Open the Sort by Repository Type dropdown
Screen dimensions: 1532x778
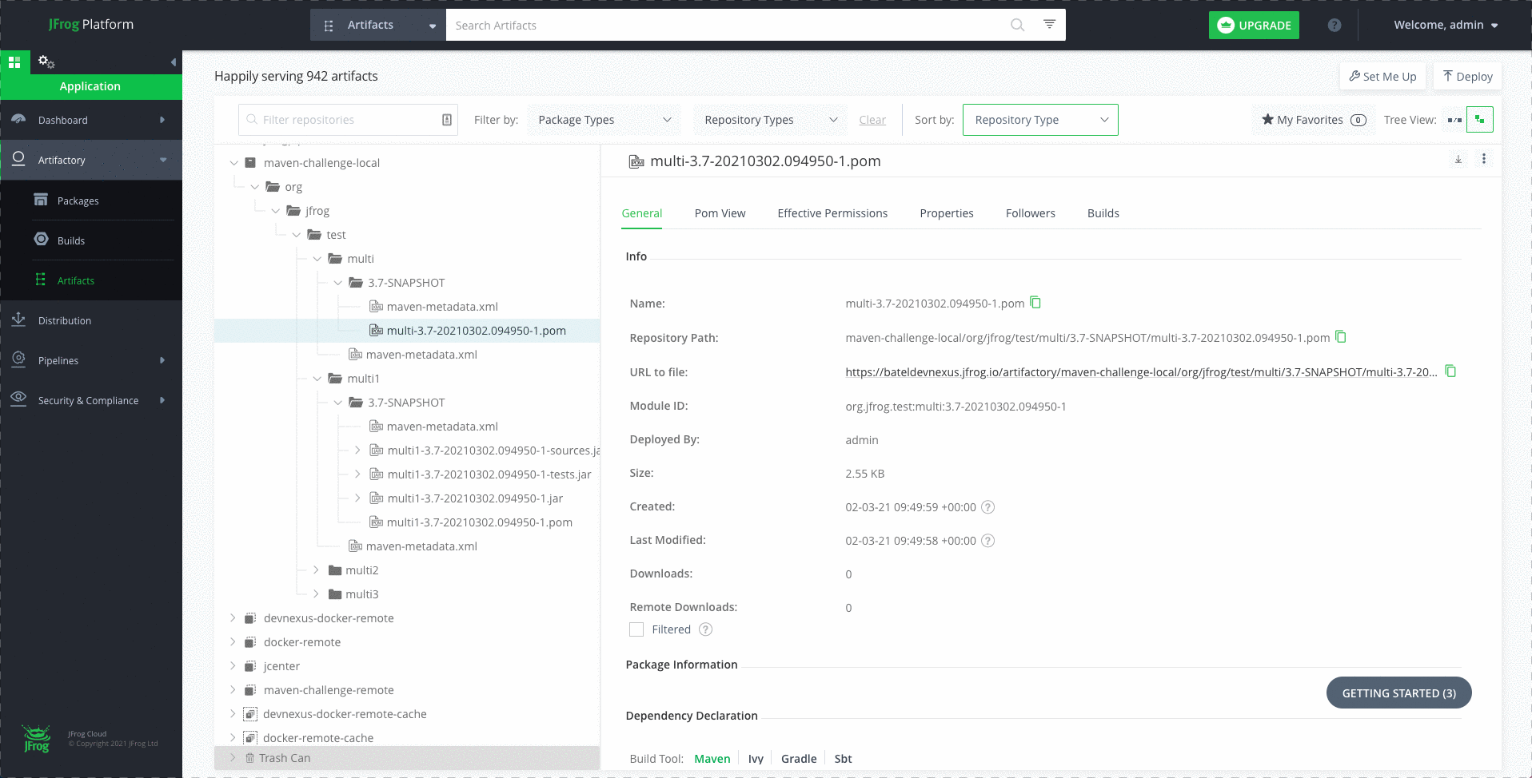[1039, 120]
